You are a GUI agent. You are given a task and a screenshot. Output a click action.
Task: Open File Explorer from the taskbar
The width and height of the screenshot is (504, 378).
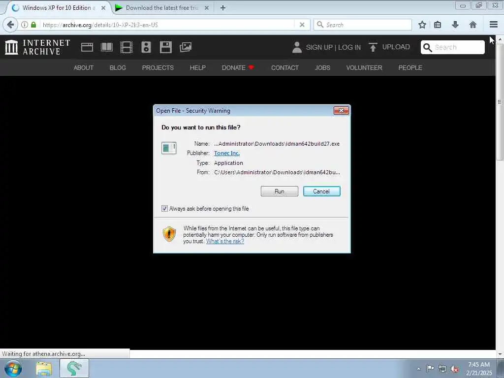44,369
